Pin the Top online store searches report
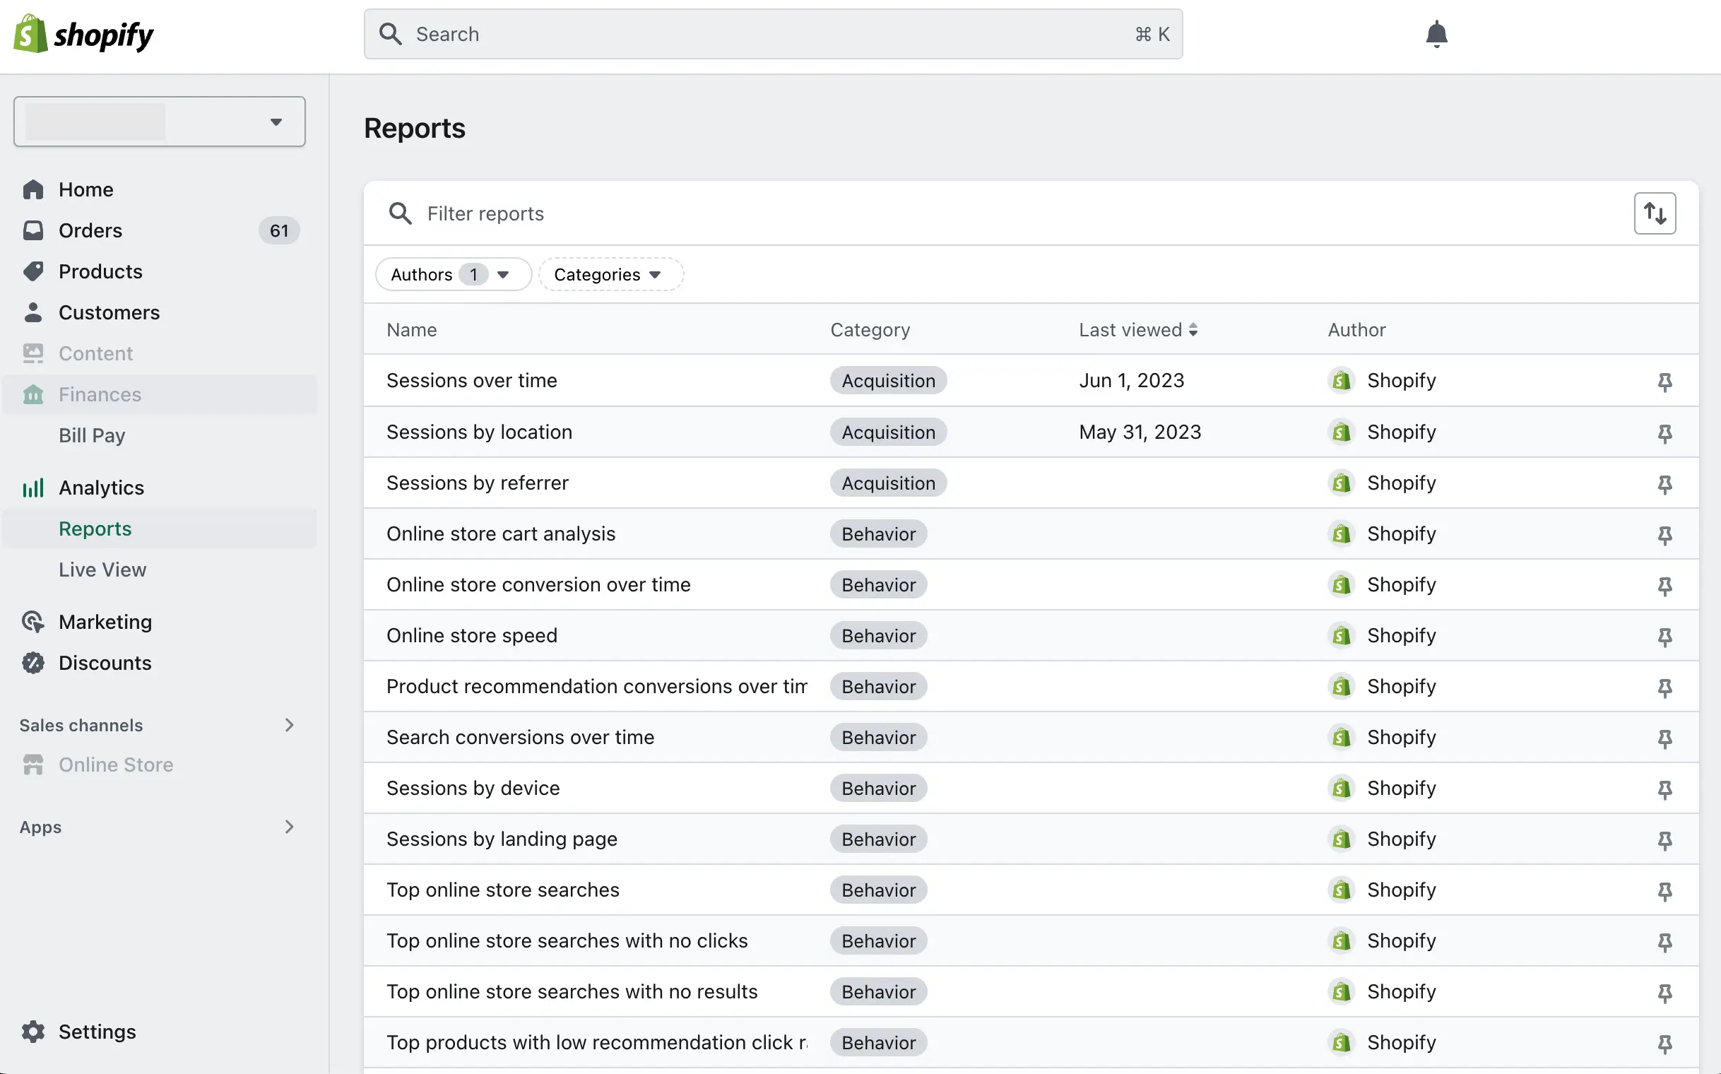The image size is (1721, 1074). point(1665,892)
